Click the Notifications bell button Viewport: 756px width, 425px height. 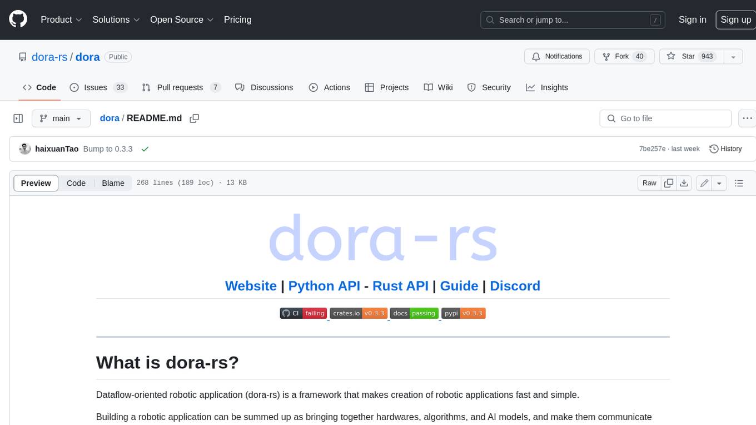557,57
